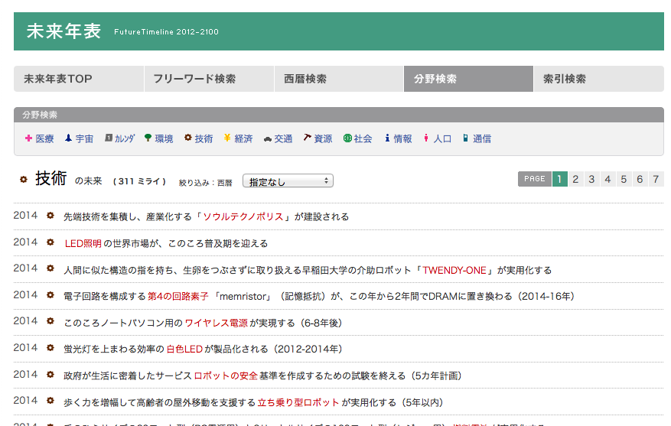Click the TWENDY-ONE robot link
This screenshot has width=671, height=426.
click(x=456, y=270)
